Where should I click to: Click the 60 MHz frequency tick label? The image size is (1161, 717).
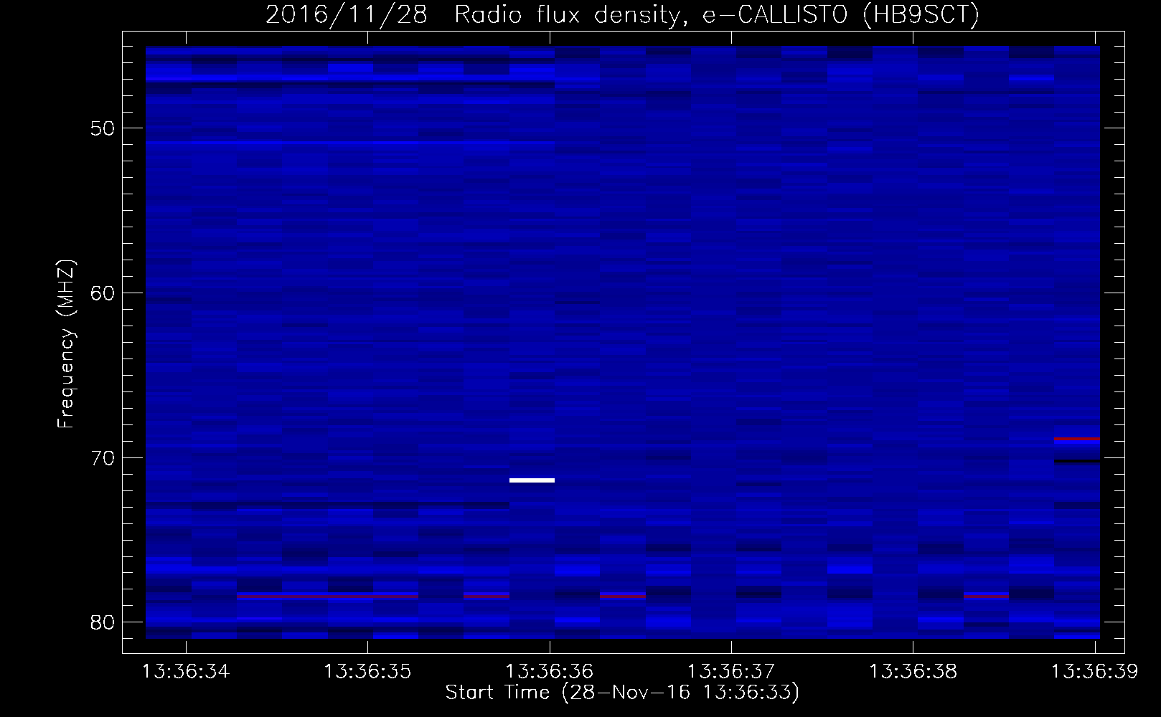[x=103, y=293]
